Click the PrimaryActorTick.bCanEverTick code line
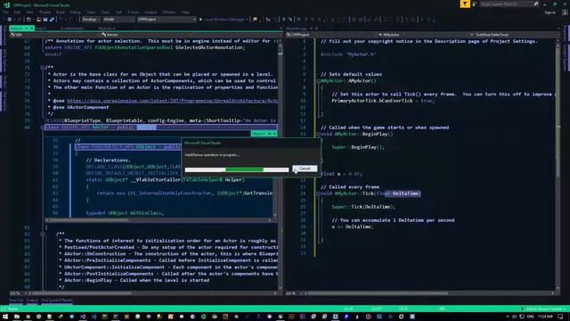Screen dimensions: 570x321 pos(383,101)
